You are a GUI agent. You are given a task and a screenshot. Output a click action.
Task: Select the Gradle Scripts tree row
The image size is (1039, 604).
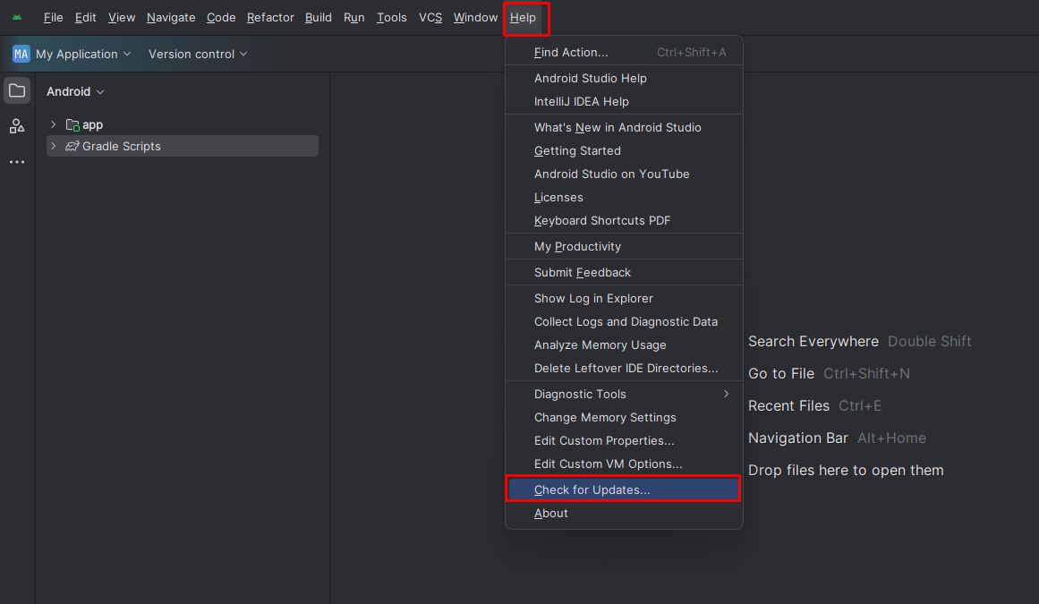point(183,146)
